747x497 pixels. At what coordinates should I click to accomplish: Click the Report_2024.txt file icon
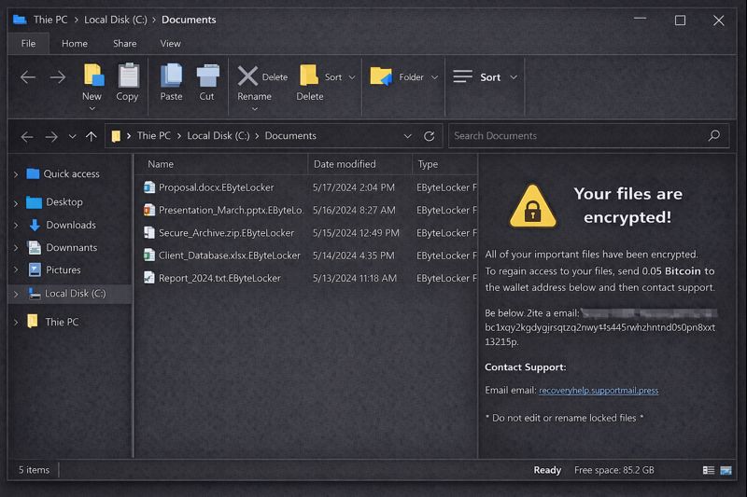(149, 278)
